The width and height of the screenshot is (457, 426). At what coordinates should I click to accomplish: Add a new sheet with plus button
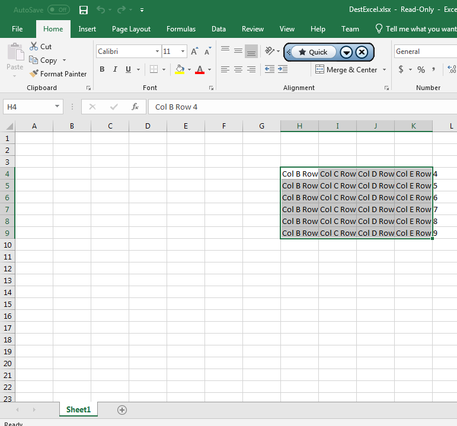click(122, 409)
